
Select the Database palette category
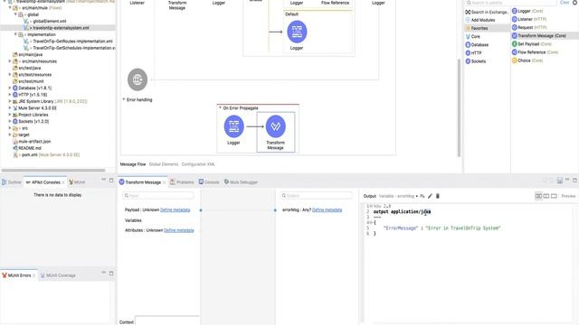point(477,44)
